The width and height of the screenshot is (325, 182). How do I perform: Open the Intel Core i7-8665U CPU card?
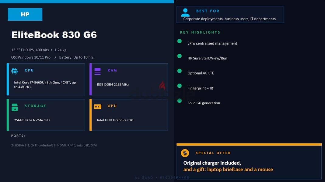46,79
